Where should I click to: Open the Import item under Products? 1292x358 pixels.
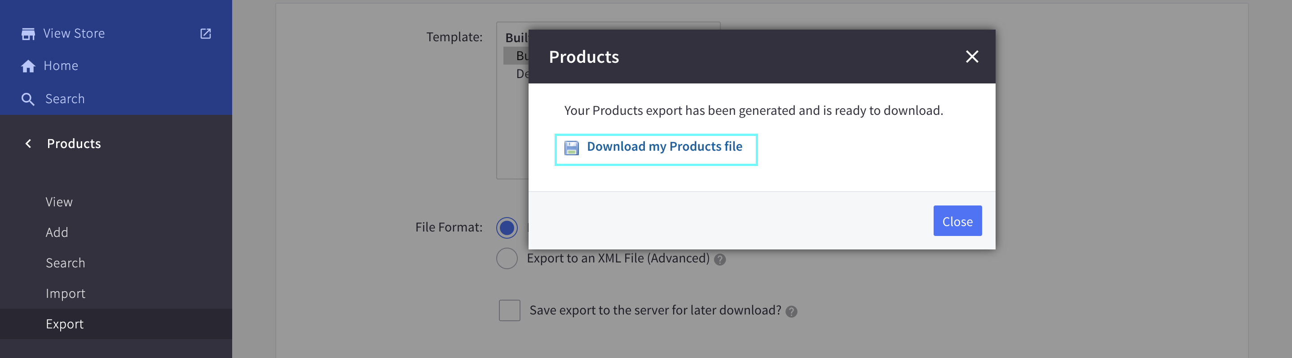click(x=65, y=293)
